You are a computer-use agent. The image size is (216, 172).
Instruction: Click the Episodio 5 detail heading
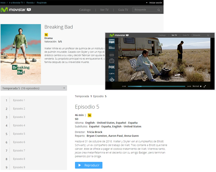87,107
